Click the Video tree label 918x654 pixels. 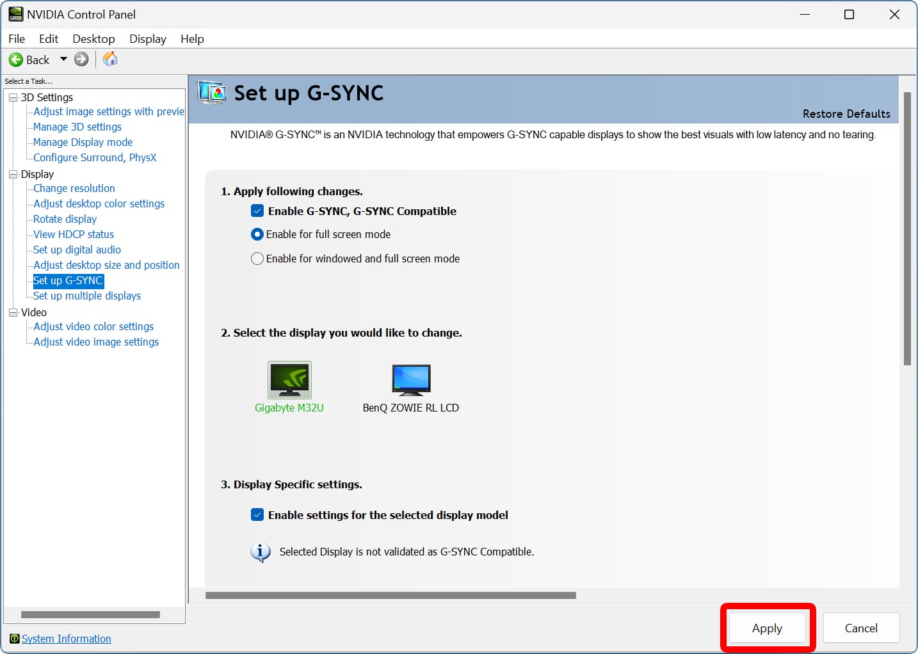point(34,312)
